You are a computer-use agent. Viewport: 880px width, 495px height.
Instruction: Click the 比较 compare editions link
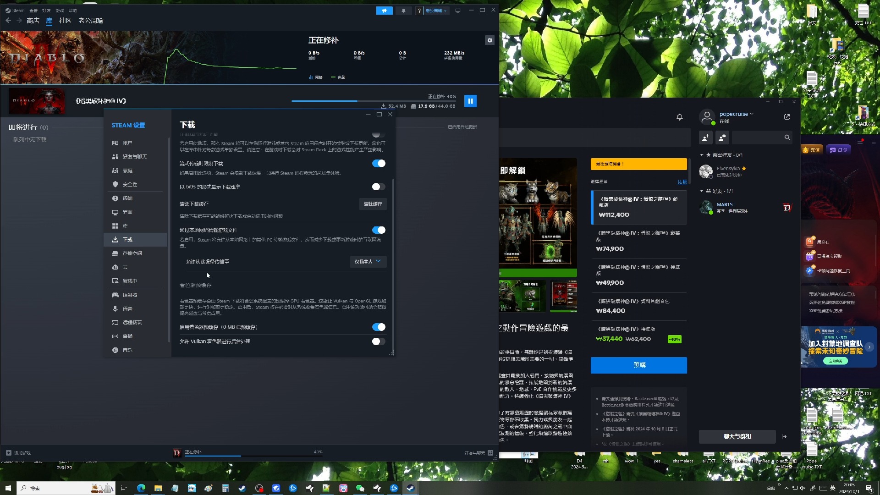682,182
